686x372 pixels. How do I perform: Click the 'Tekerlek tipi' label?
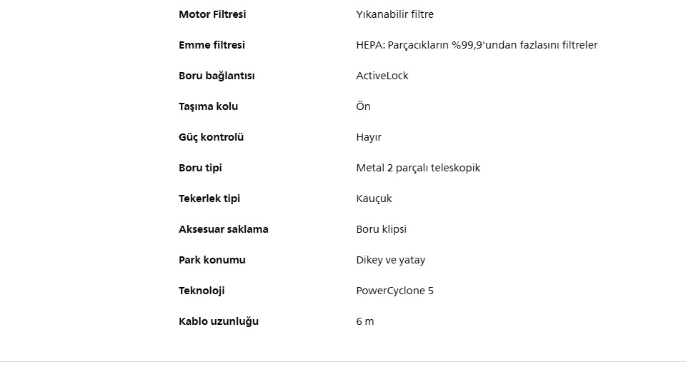pyautogui.click(x=209, y=198)
